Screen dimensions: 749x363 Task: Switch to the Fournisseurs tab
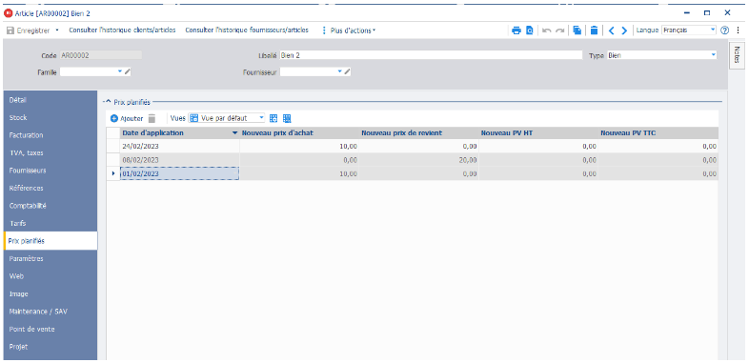coord(50,171)
